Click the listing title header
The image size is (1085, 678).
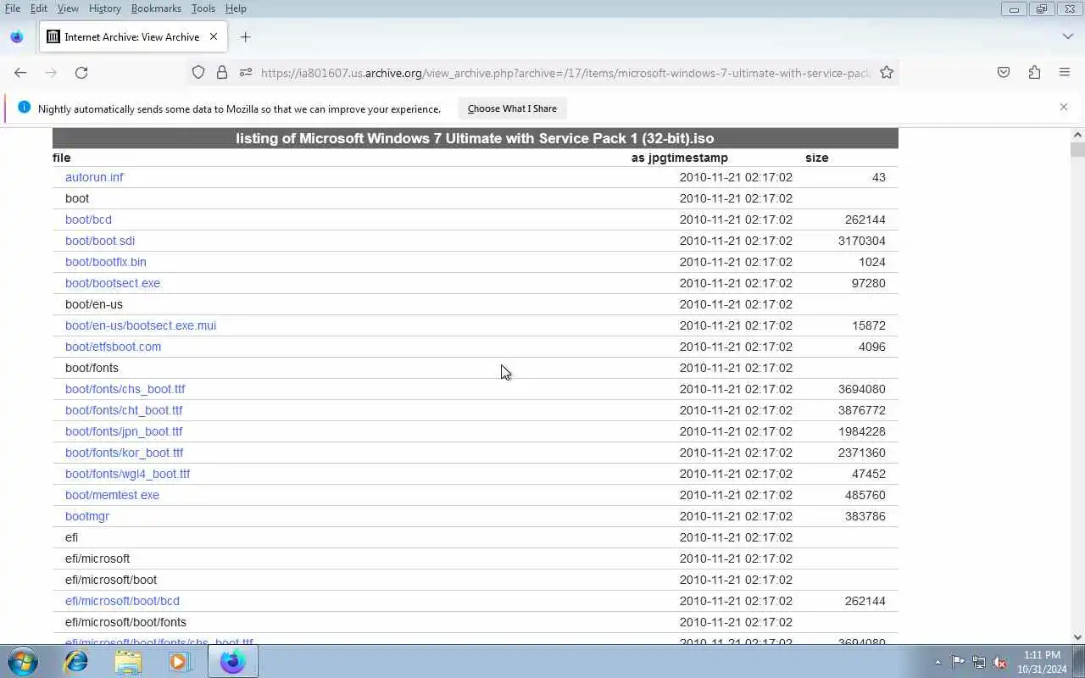475,138
